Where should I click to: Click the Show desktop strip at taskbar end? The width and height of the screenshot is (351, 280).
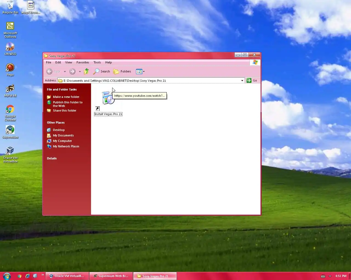[350, 276]
